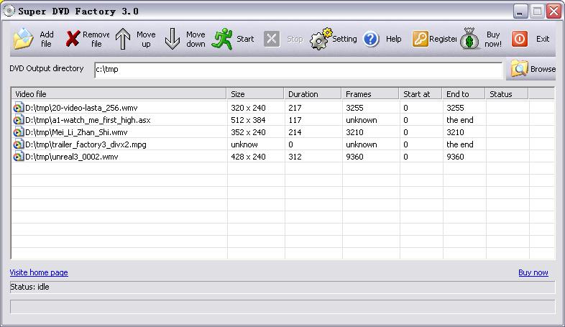This screenshot has height=327, width=565.
Task: Click the Move down arrow icon
Action: coord(173,39)
